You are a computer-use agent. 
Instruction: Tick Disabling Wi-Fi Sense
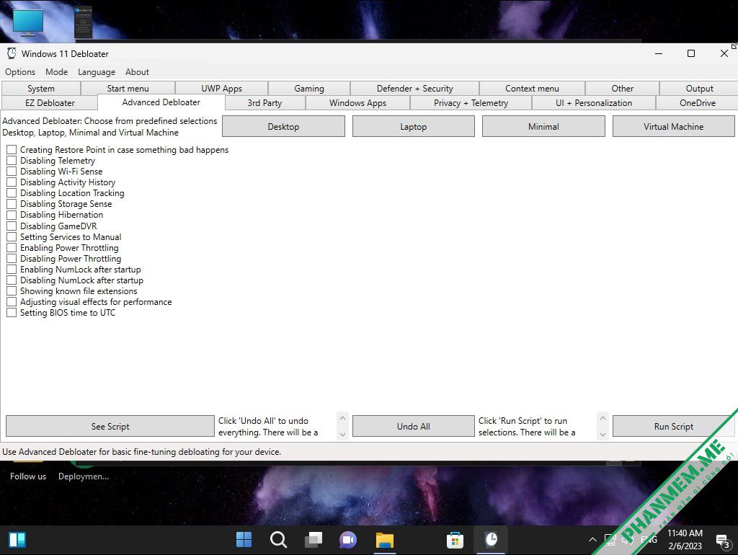12,172
